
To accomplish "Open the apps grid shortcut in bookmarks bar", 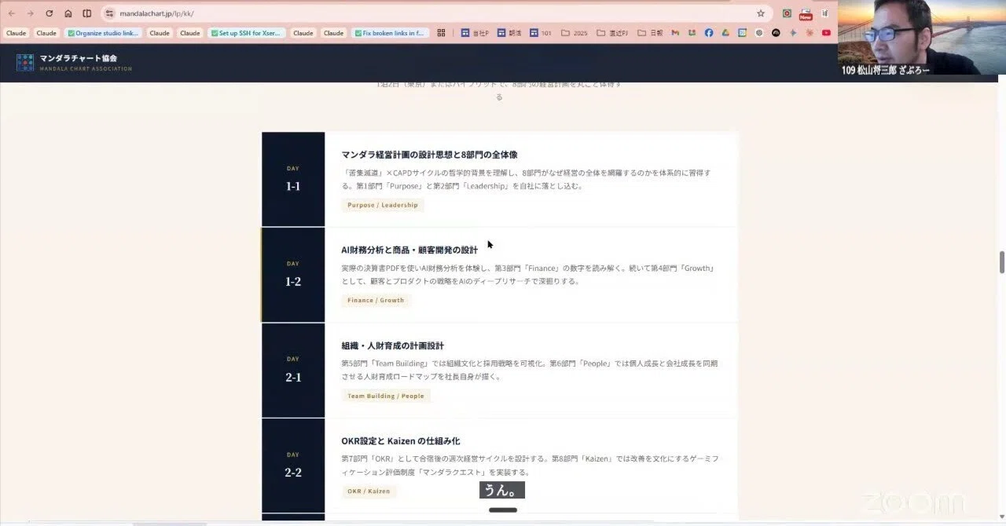I will point(441,33).
